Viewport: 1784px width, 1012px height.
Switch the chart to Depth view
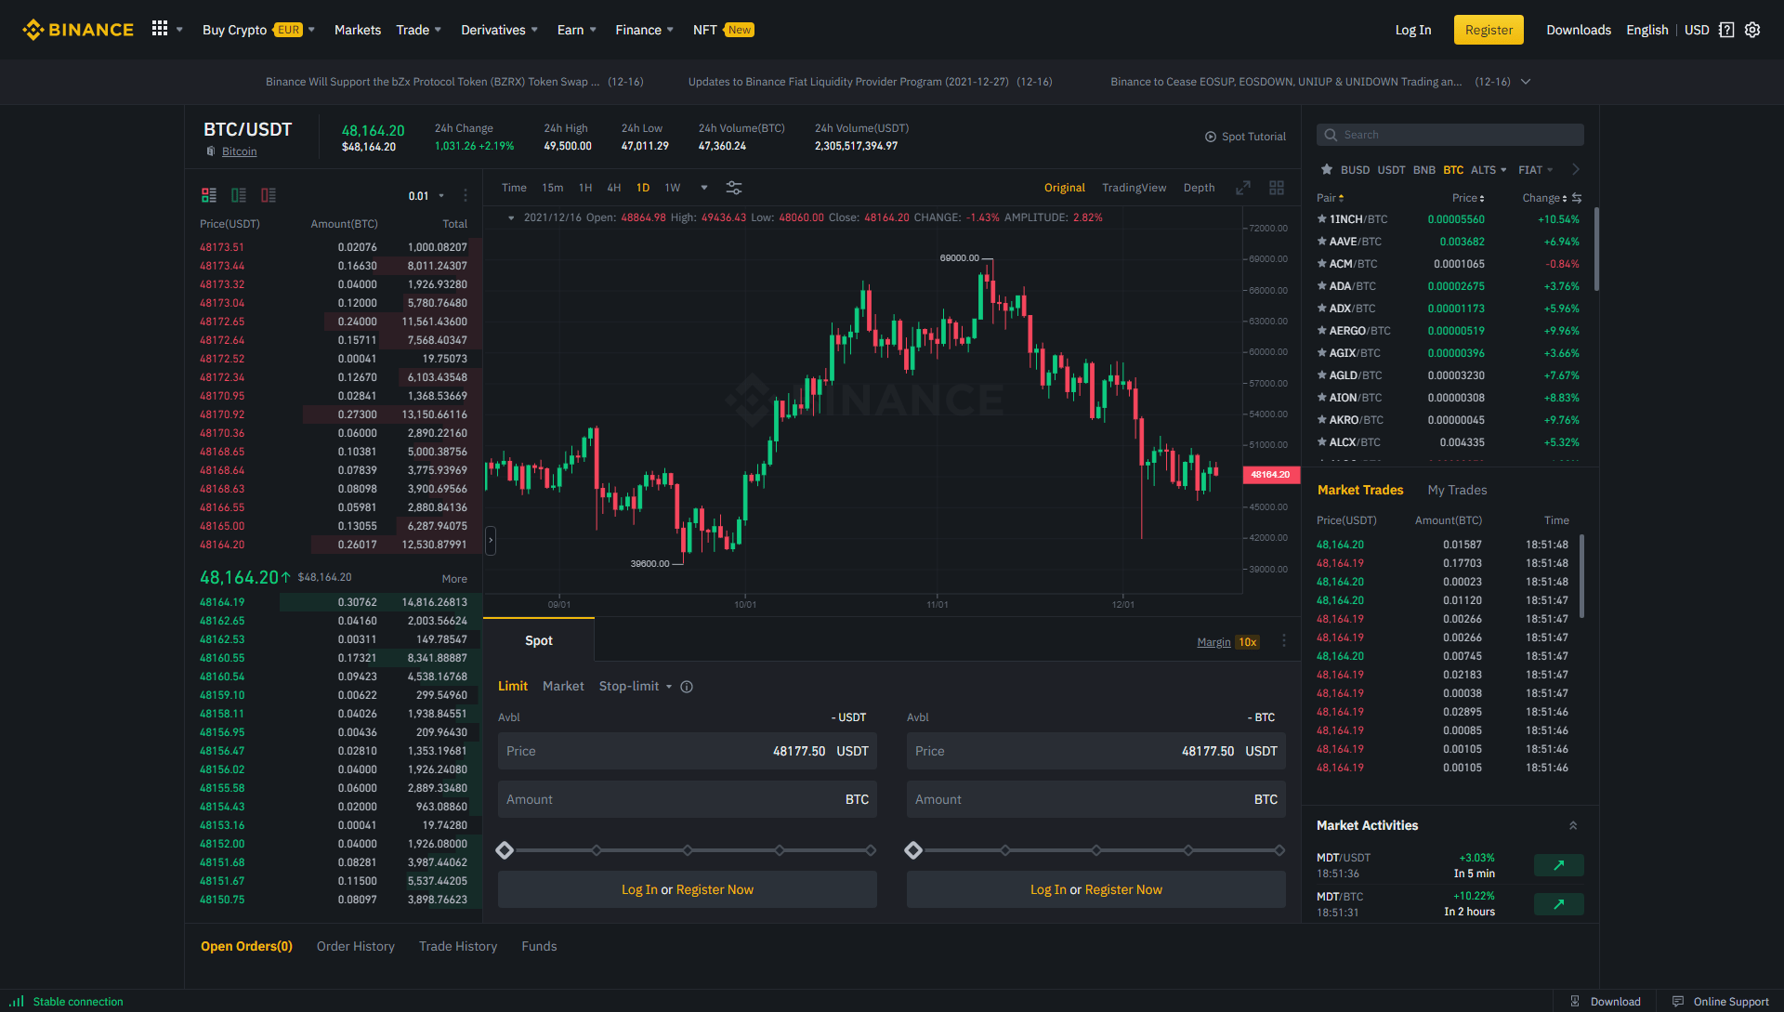pyautogui.click(x=1199, y=188)
